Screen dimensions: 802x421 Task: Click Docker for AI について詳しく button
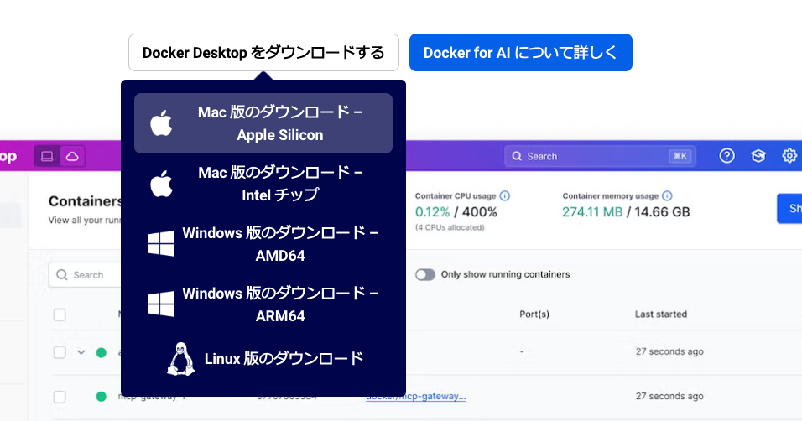(520, 53)
